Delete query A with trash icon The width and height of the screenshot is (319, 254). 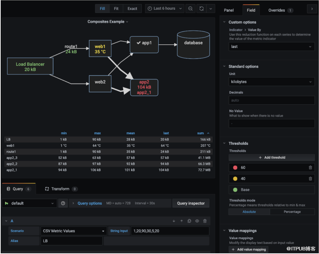click(x=205, y=221)
